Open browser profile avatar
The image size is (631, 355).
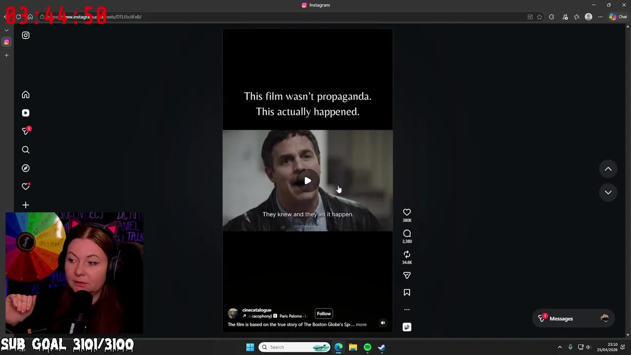(589, 17)
